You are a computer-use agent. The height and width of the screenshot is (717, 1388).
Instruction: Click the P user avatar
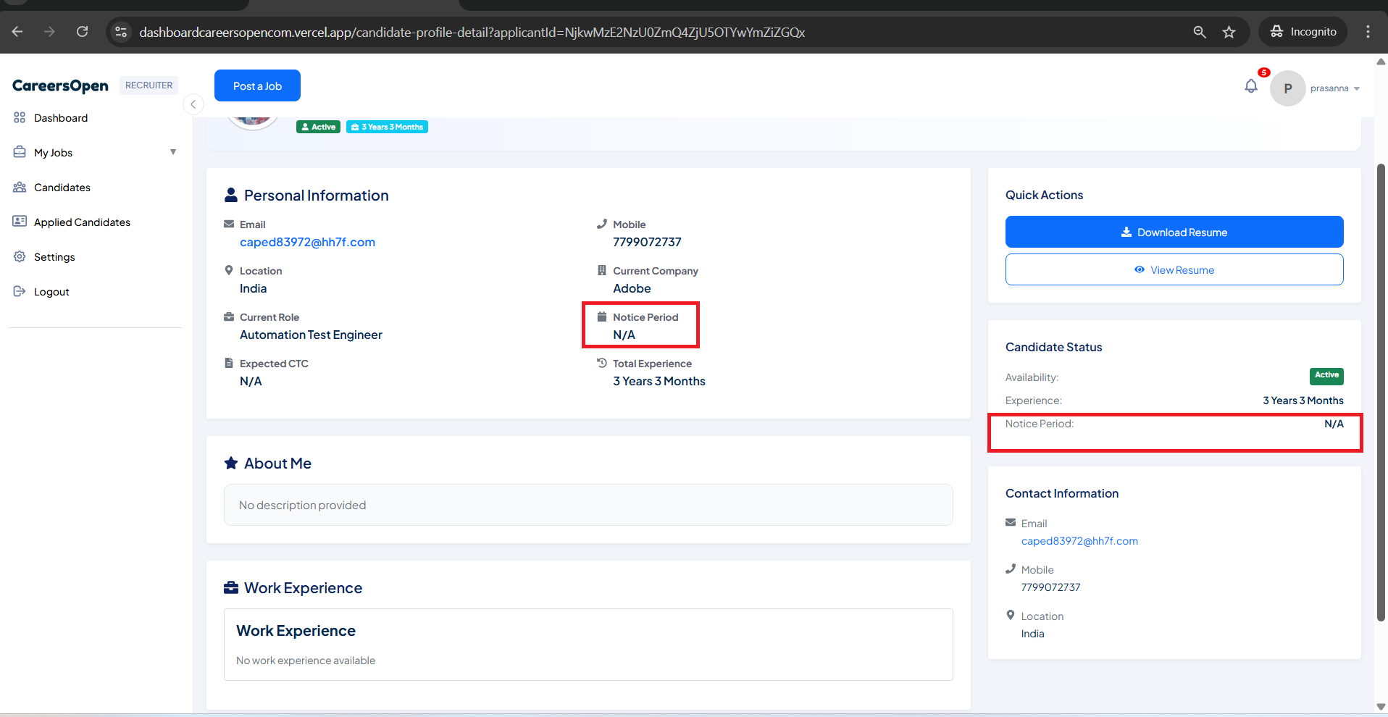[x=1287, y=88]
